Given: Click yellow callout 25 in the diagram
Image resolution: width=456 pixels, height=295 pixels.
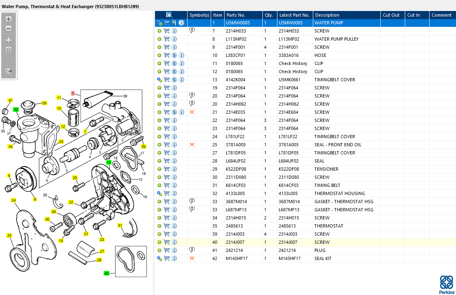Looking at the screenshot, I should [x=9, y=235].
